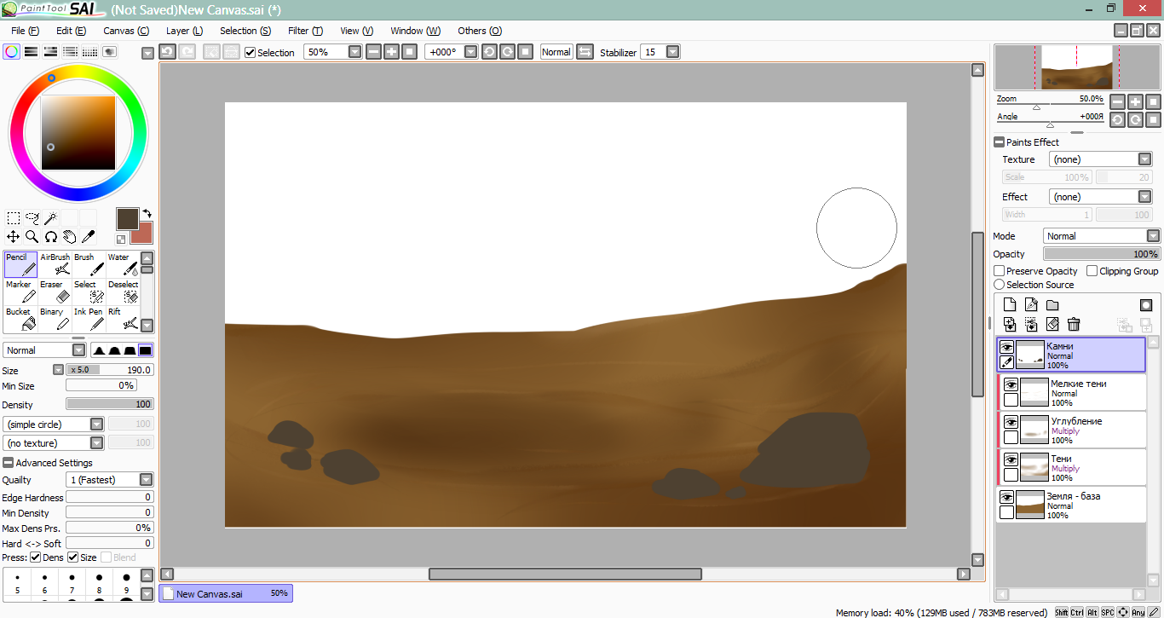Enable Preserve Opacity checkbox

(999, 271)
